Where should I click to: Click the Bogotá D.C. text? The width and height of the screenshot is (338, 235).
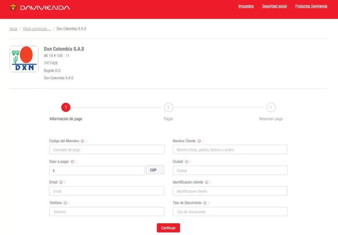tap(52, 71)
